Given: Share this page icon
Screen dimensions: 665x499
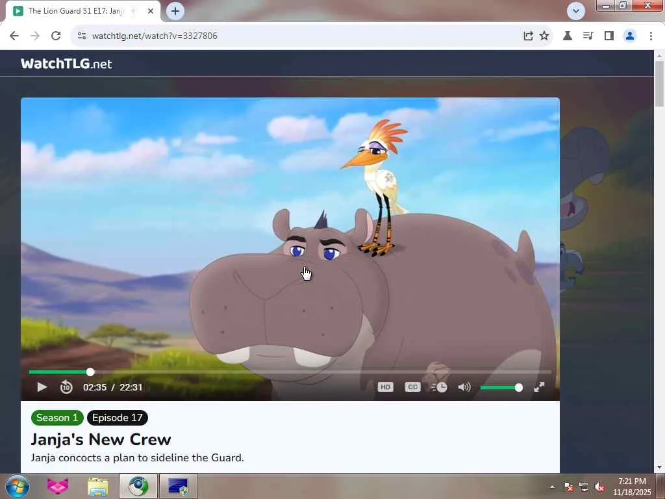Looking at the screenshot, I should tap(528, 36).
